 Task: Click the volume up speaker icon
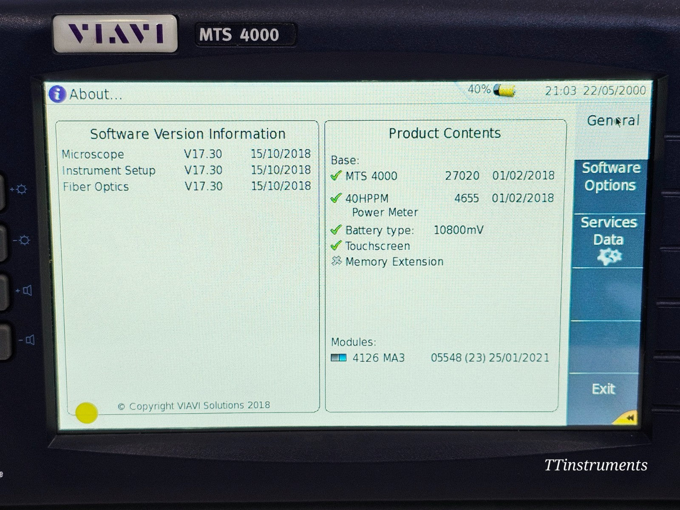click(x=24, y=291)
